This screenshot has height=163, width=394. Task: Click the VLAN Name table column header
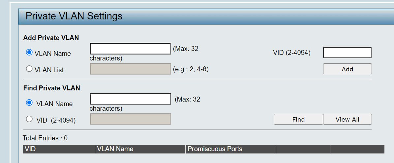coord(140,149)
